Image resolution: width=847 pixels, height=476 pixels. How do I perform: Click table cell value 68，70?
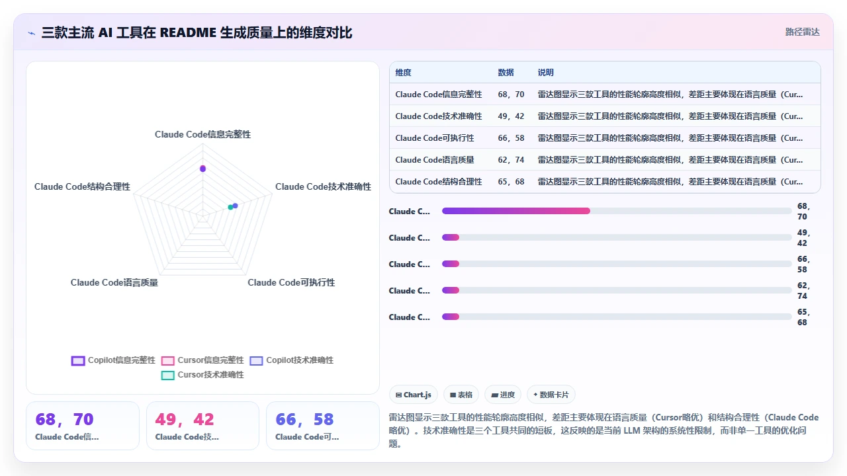(x=511, y=95)
